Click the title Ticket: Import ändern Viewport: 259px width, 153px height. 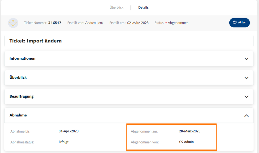point(36,41)
